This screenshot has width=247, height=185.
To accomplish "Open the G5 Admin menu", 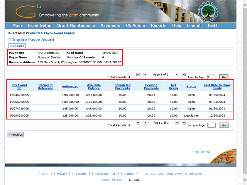I will pos(135,25).
